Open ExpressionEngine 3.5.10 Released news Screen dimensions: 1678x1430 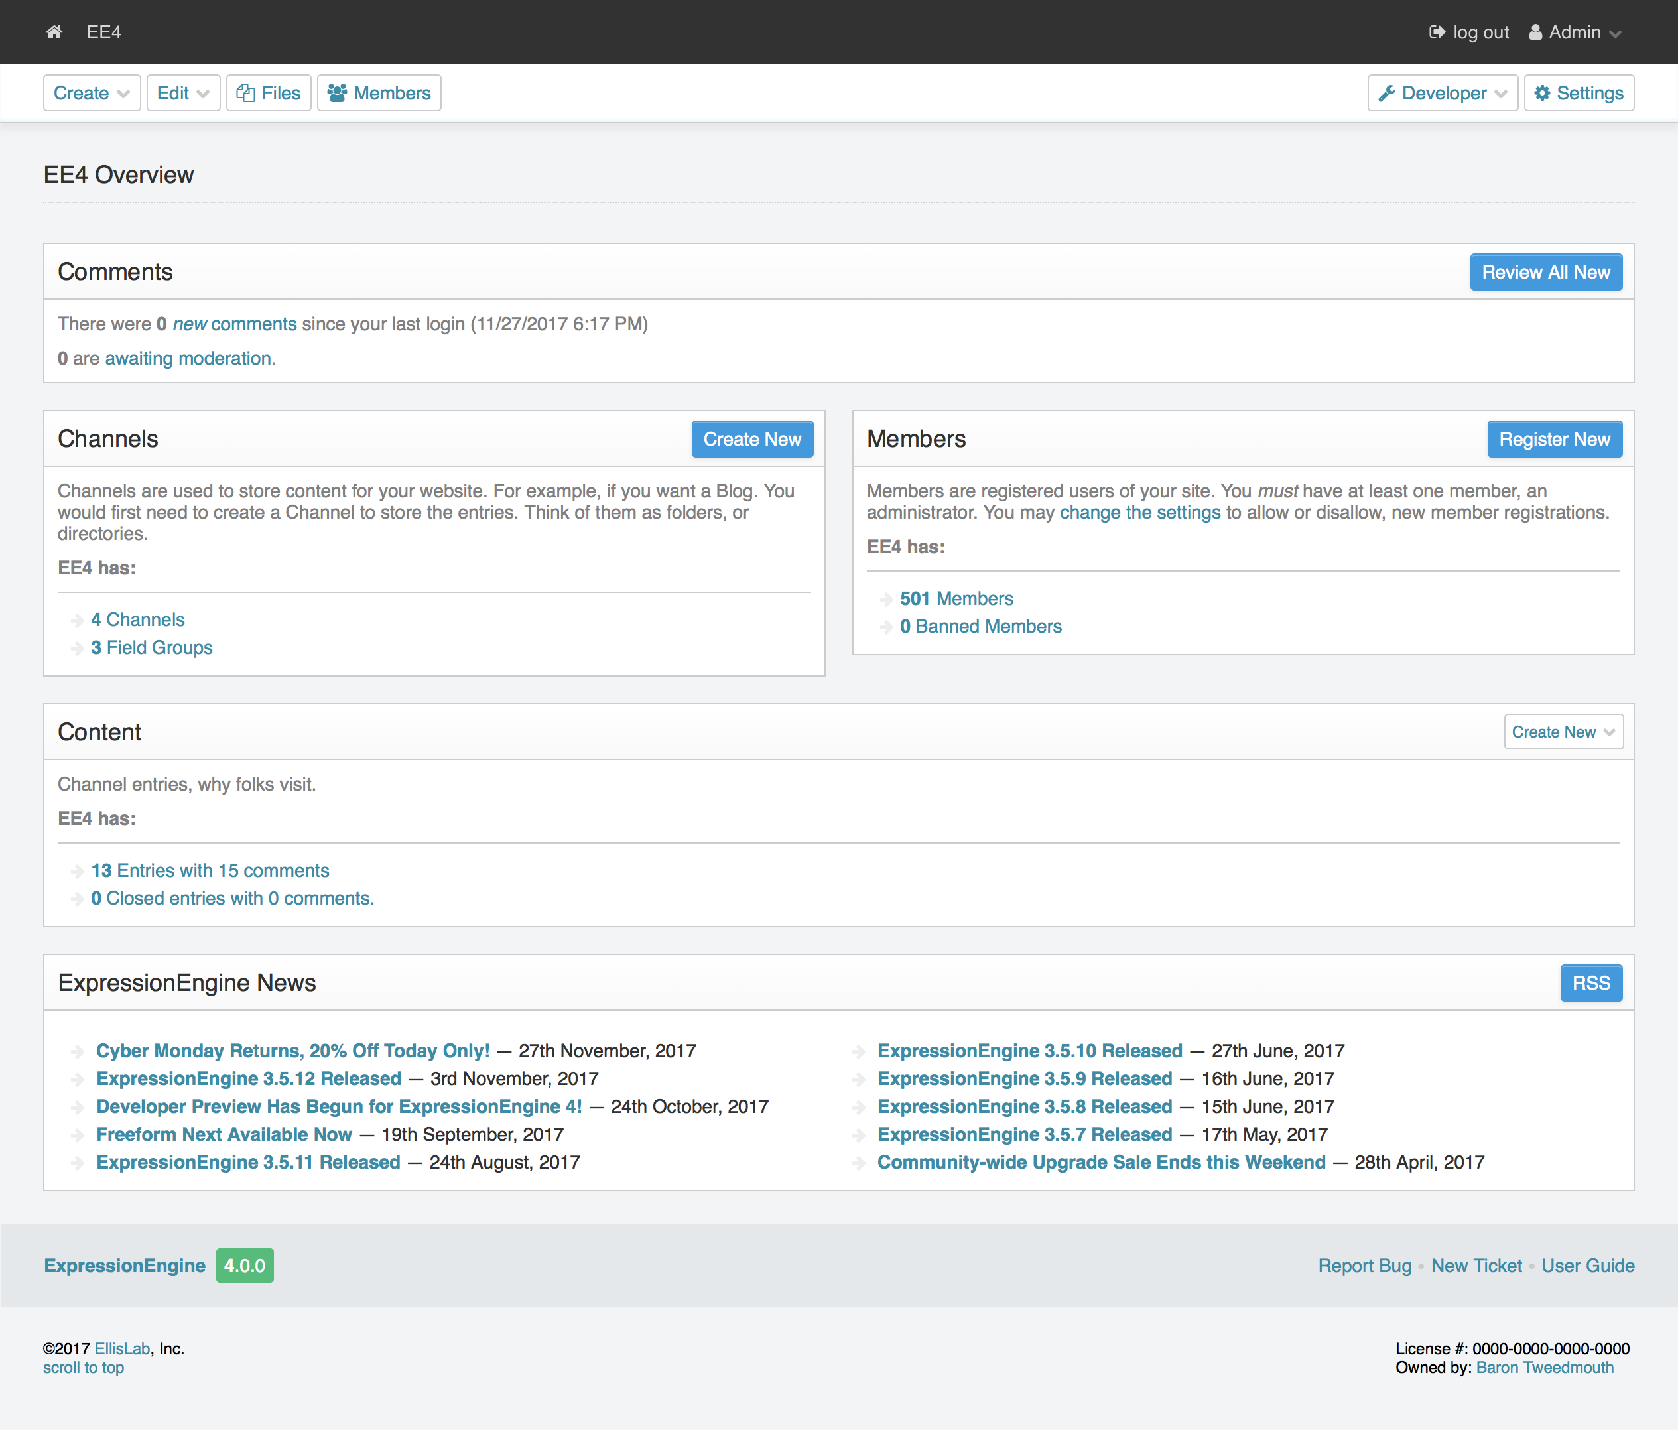tap(1030, 1051)
